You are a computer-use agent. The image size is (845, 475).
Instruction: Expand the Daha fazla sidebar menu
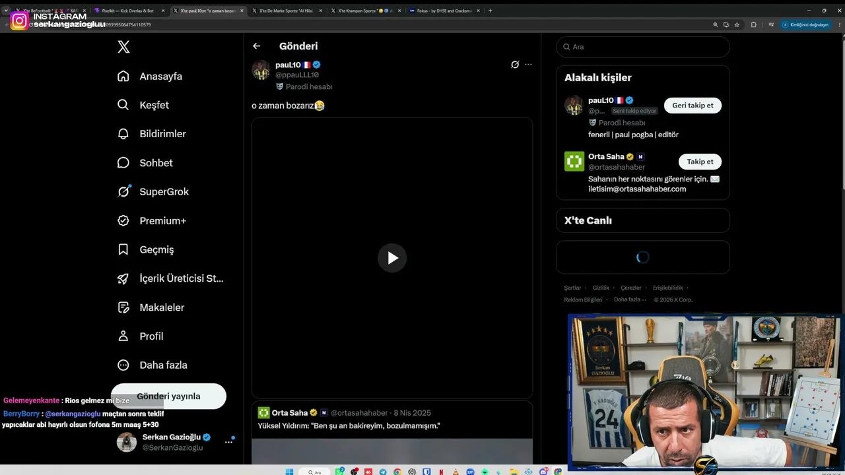[x=152, y=365]
